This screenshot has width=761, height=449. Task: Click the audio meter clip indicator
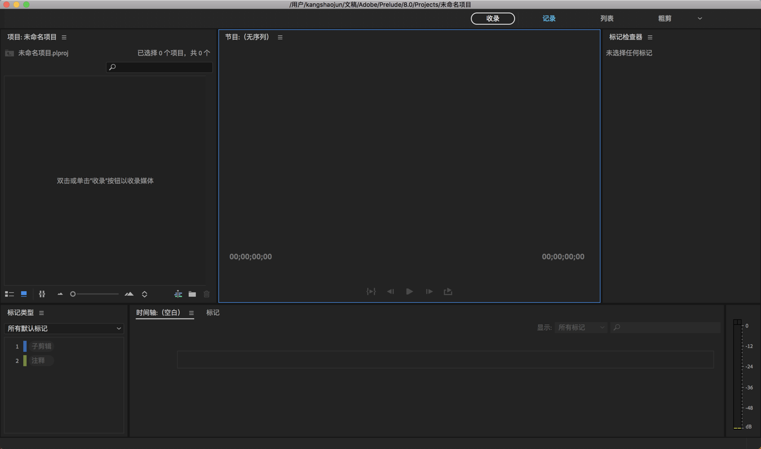pyautogui.click(x=737, y=322)
